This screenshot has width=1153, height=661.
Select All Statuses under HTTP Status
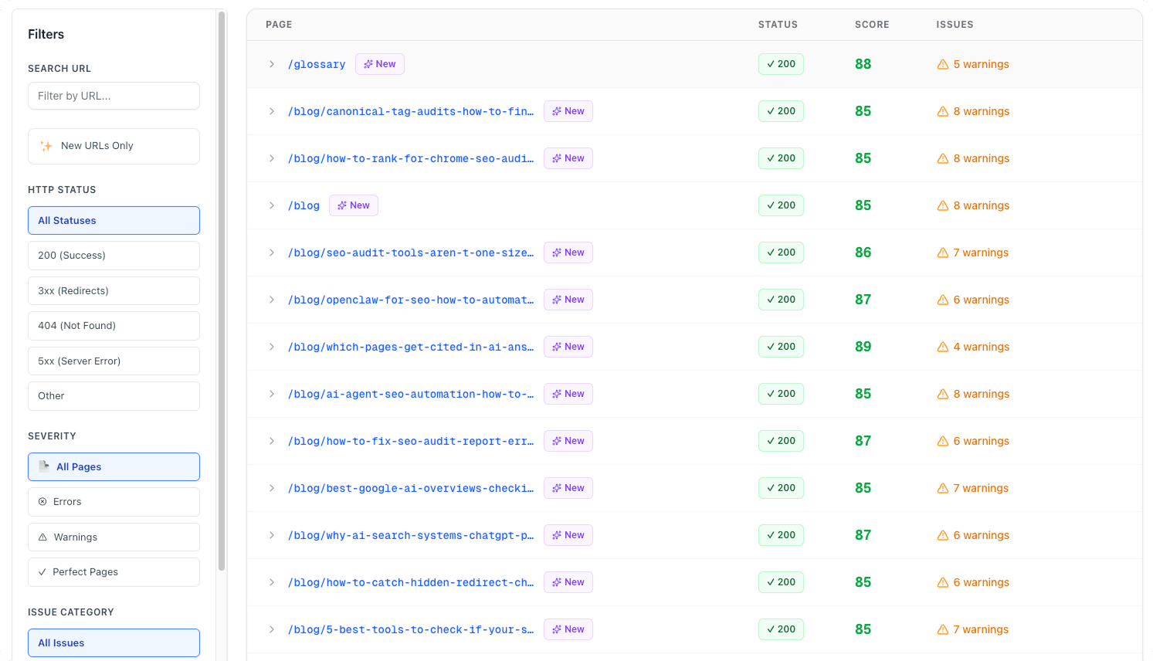pyautogui.click(x=114, y=220)
